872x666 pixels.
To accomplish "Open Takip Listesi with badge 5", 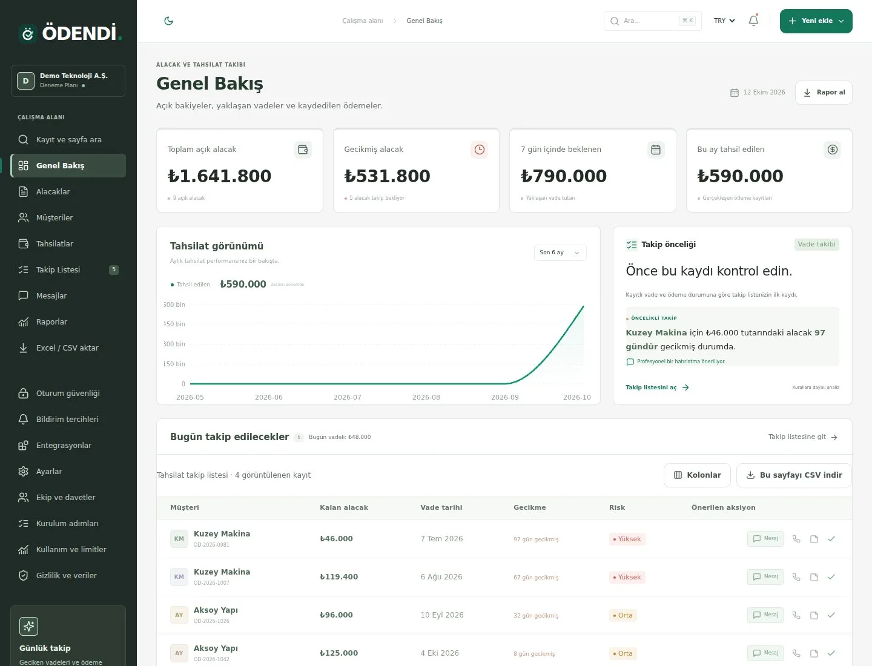I will click(68, 269).
